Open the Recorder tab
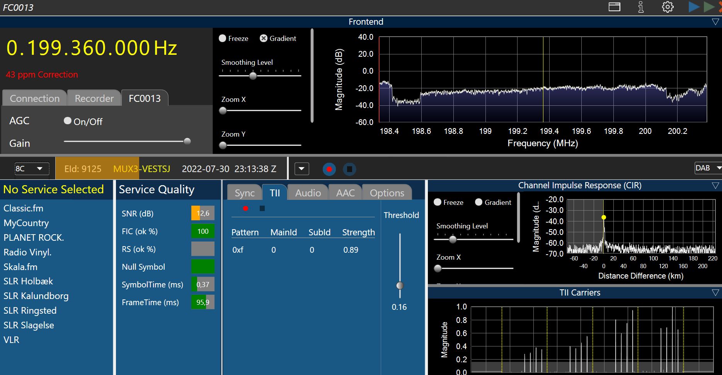 [x=94, y=98]
